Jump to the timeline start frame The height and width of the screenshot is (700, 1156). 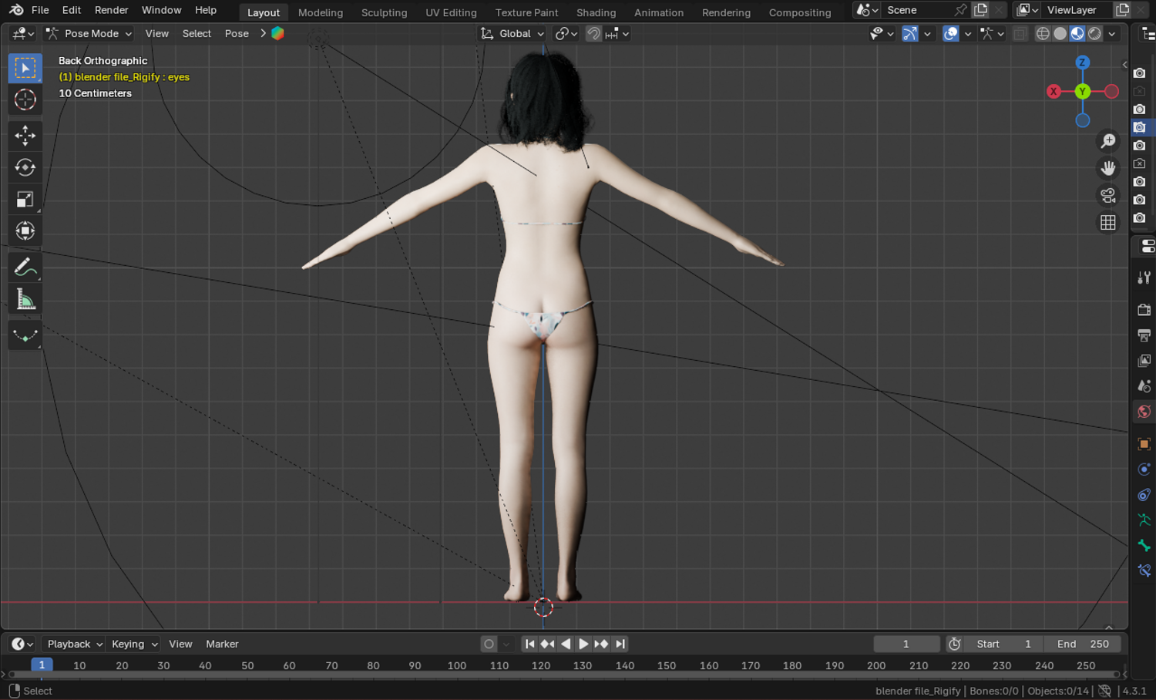(529, 644)
